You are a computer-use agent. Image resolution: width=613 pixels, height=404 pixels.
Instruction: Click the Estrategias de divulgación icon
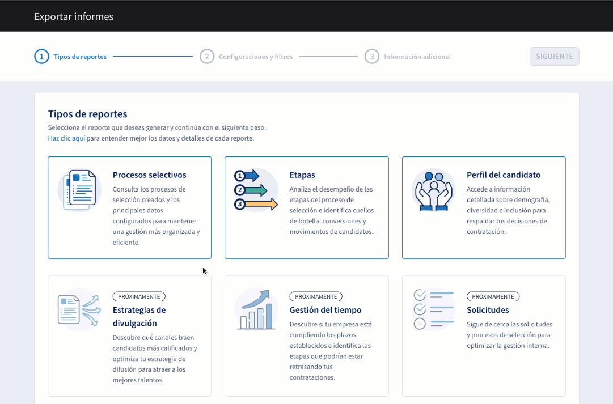click(x=79, y=309)
